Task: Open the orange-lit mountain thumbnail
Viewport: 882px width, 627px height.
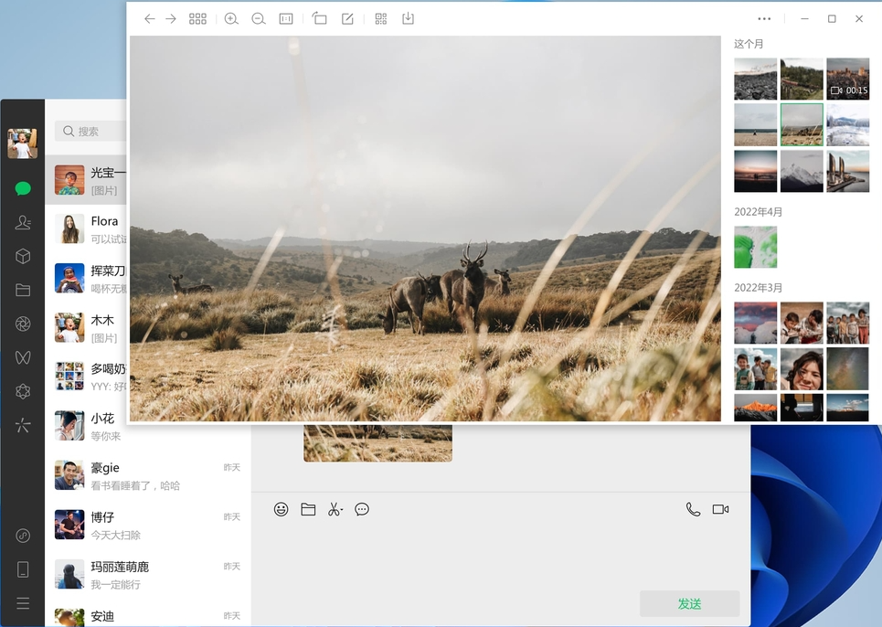Action: (x=756, y=408)
